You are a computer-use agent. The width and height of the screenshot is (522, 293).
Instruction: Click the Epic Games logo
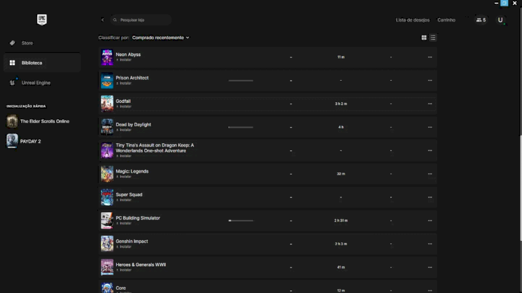[42, 20]
